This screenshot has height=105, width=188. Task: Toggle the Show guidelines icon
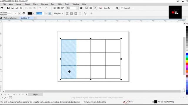pos(95,8)
